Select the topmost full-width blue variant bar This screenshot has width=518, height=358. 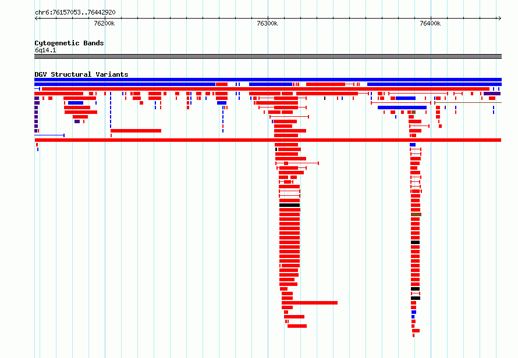pyautogui.click(x=268, y=80)
